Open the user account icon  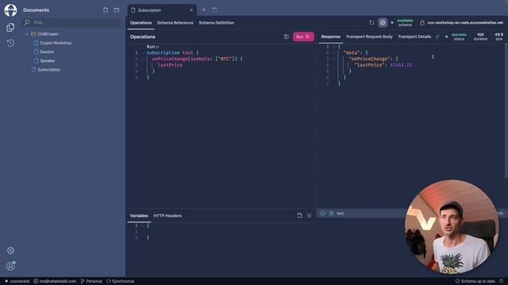[x=10, y=266]
